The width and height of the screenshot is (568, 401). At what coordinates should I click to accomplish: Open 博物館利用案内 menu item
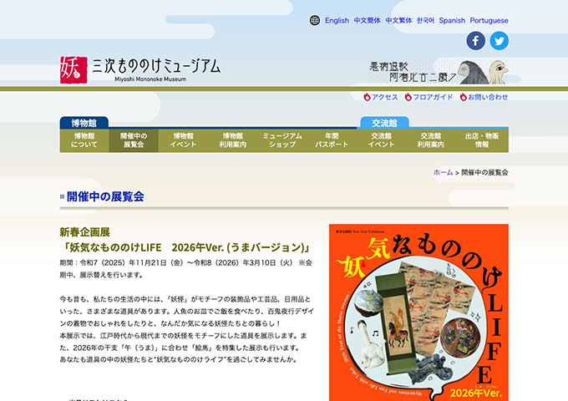[x=232, y=140]
